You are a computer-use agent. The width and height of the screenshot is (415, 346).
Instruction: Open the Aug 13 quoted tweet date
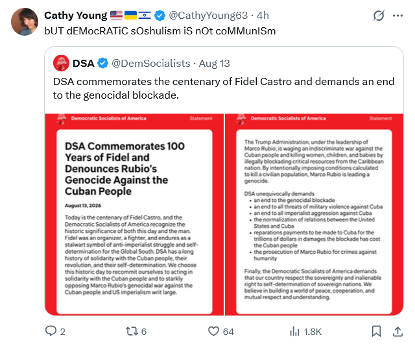tap(215, 64)
